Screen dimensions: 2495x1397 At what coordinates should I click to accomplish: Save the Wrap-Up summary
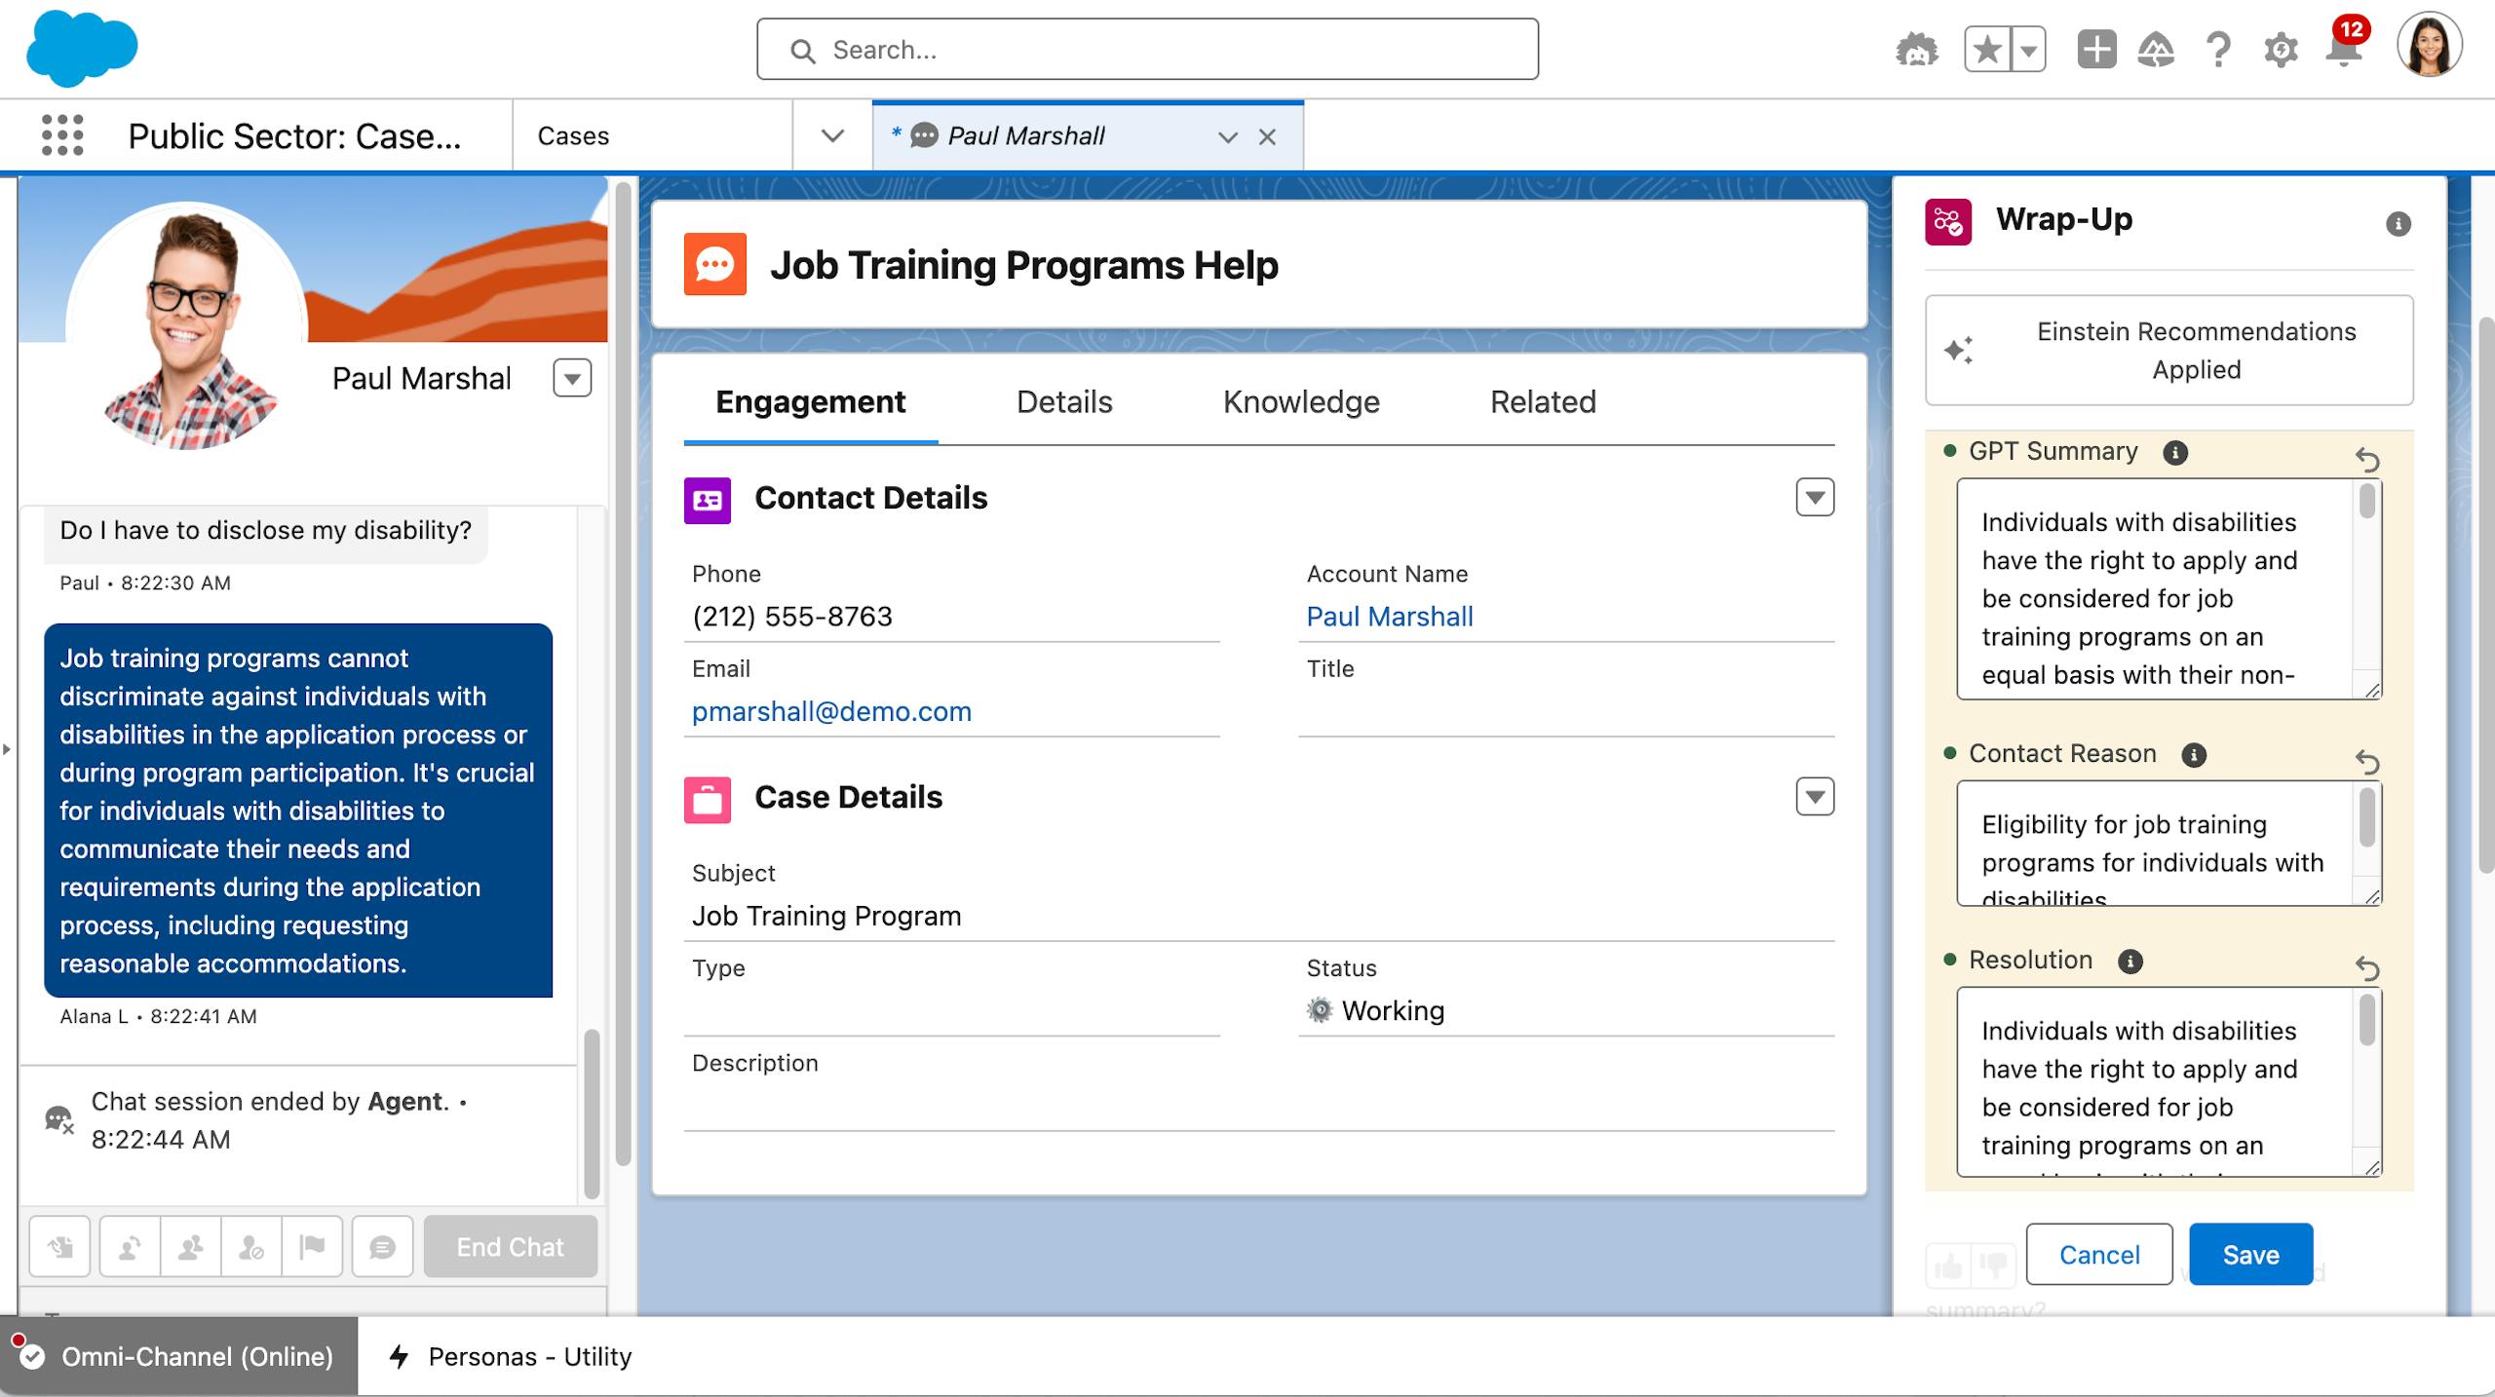tap(2250, 1254)
